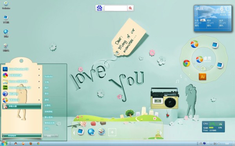Select the highlighted uninstall entry in the Start menu
This screenshot has height=146, width=235.
click(22, 106)
